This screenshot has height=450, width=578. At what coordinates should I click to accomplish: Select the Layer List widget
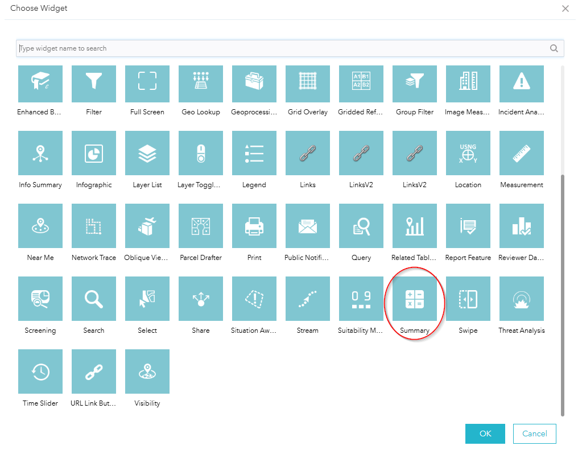[x=147, y=153]
